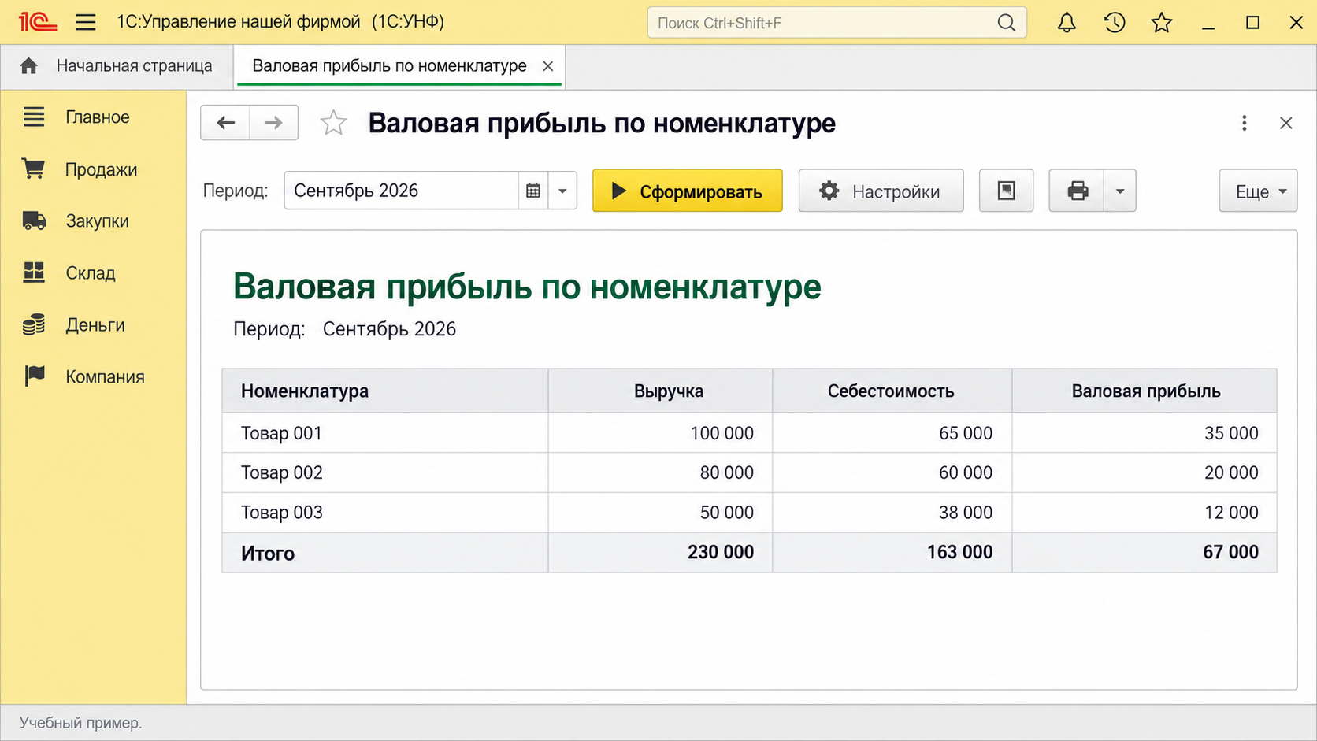This screenshot has width=1317, height=741.
Task: Click revenue value 100 000
Action: pos(722,433)
